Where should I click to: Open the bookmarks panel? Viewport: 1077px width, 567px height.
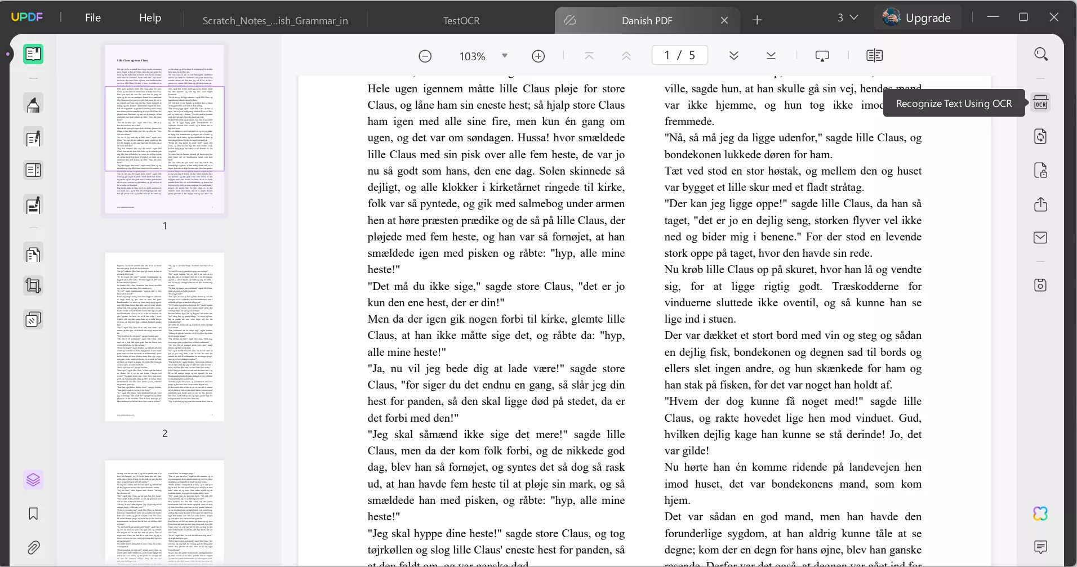tap(34, 514)
